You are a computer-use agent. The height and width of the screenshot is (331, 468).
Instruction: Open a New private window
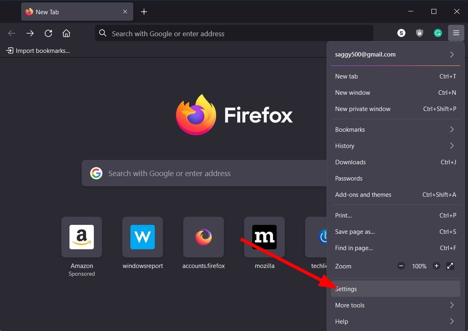tap(395, 109)
